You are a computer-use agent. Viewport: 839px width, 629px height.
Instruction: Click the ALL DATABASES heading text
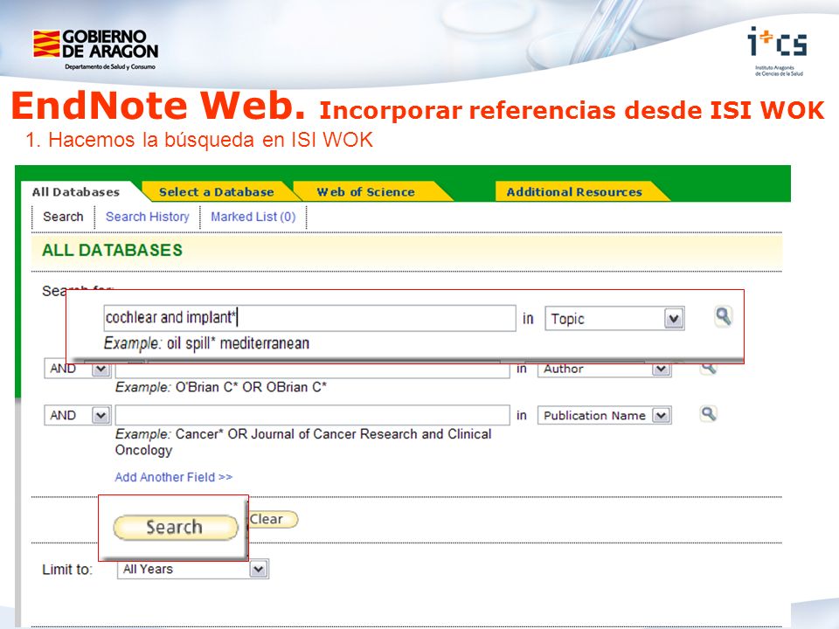click(113, 251)
